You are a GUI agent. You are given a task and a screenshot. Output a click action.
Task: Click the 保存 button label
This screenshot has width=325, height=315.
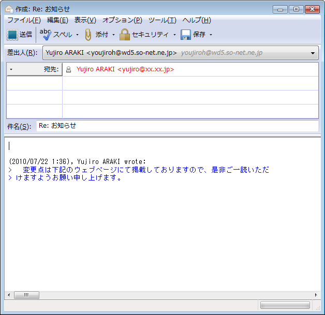click(x=199, y=34)
